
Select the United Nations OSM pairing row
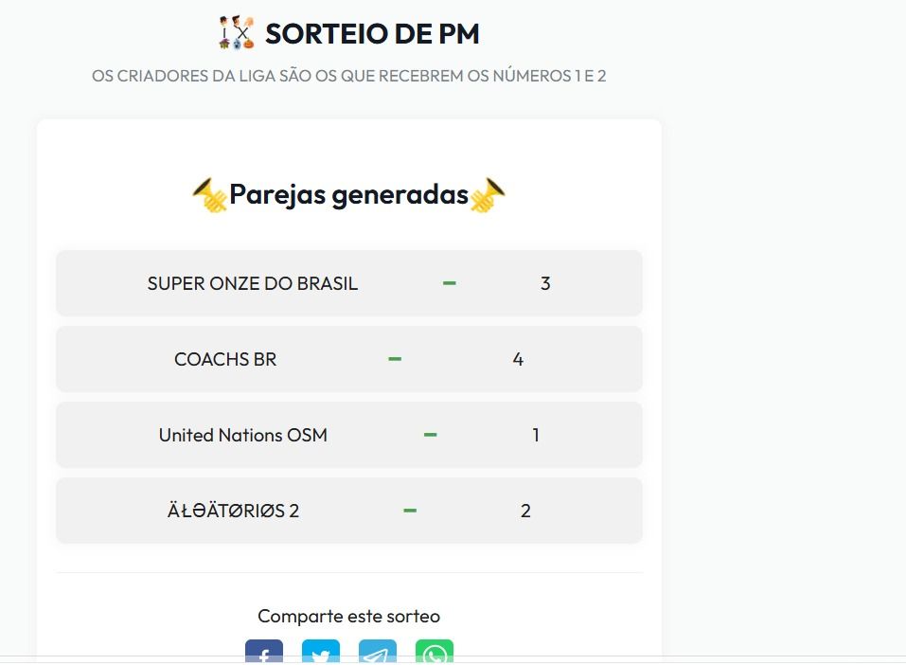(348, 434)
